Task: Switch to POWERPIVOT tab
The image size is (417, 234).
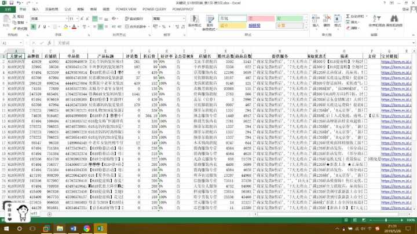Action: click(x=183, y=9)
